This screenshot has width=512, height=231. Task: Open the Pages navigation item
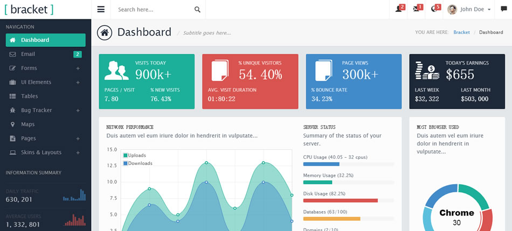[x=46, y=138]
